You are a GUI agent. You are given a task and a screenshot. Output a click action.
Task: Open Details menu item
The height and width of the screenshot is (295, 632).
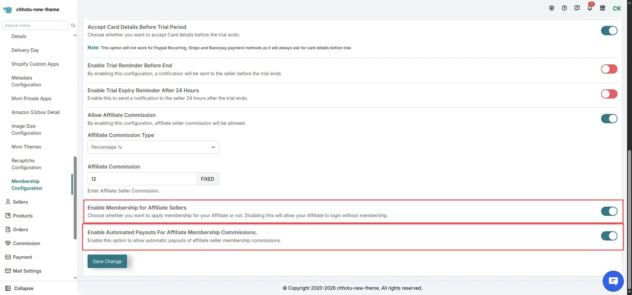tap(19, 36)
